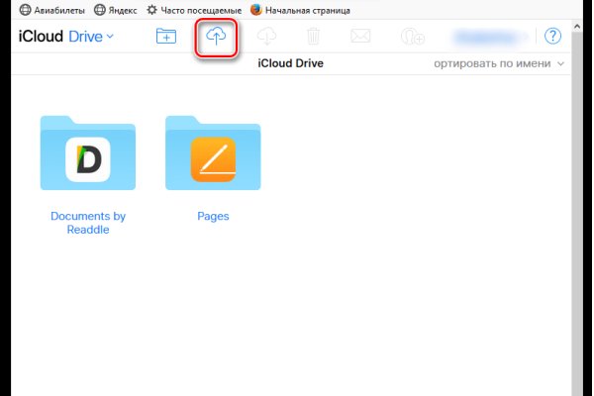This screenshot has width=594, height=396.
Task: Open the Pages folder
Action: [213, 152]
